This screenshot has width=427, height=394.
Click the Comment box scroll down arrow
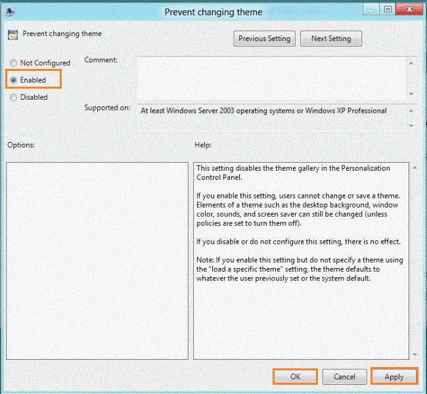pos(411,94)
